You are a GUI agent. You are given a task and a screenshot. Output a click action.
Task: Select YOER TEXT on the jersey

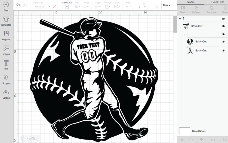point(88,46)
